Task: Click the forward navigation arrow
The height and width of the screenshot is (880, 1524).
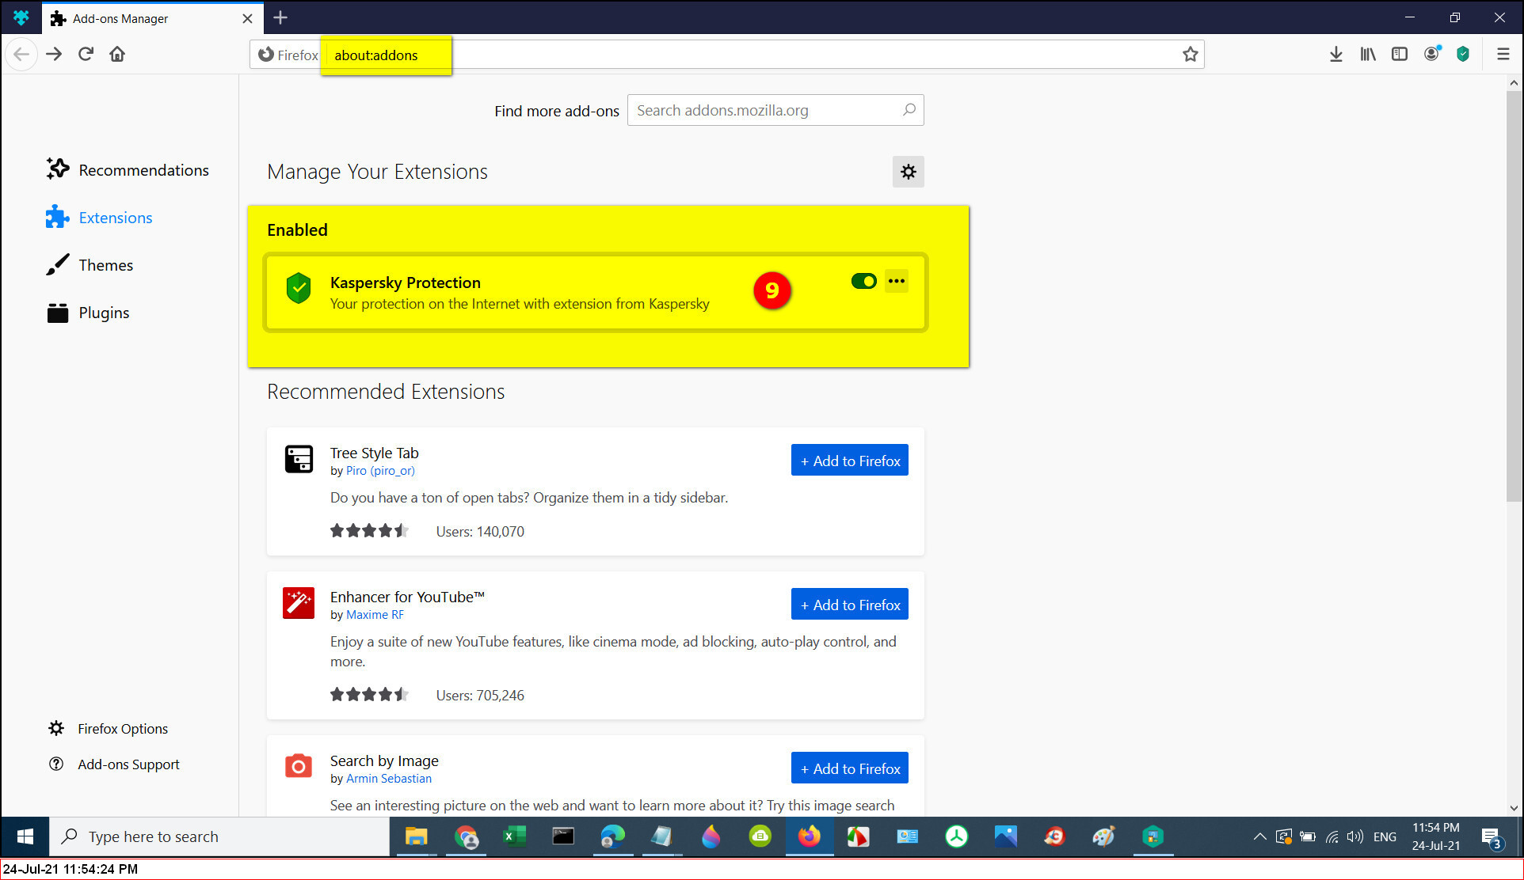Action: pos(54,55)
